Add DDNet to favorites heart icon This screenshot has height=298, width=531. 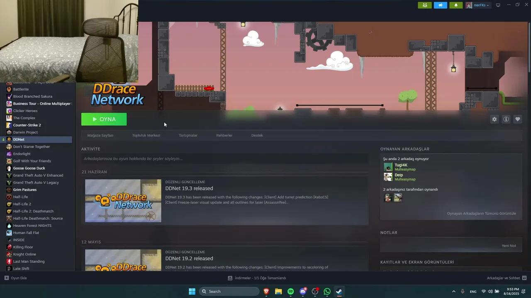point(518,119)
